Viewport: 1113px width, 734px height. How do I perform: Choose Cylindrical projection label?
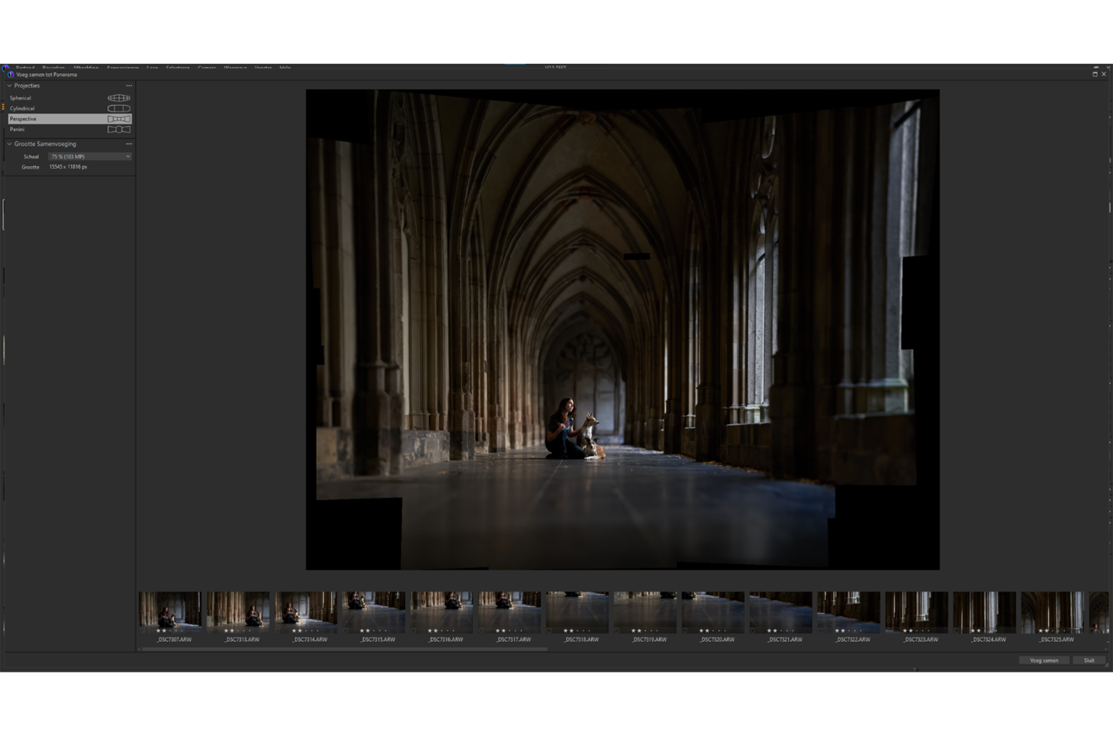[22, 109]
